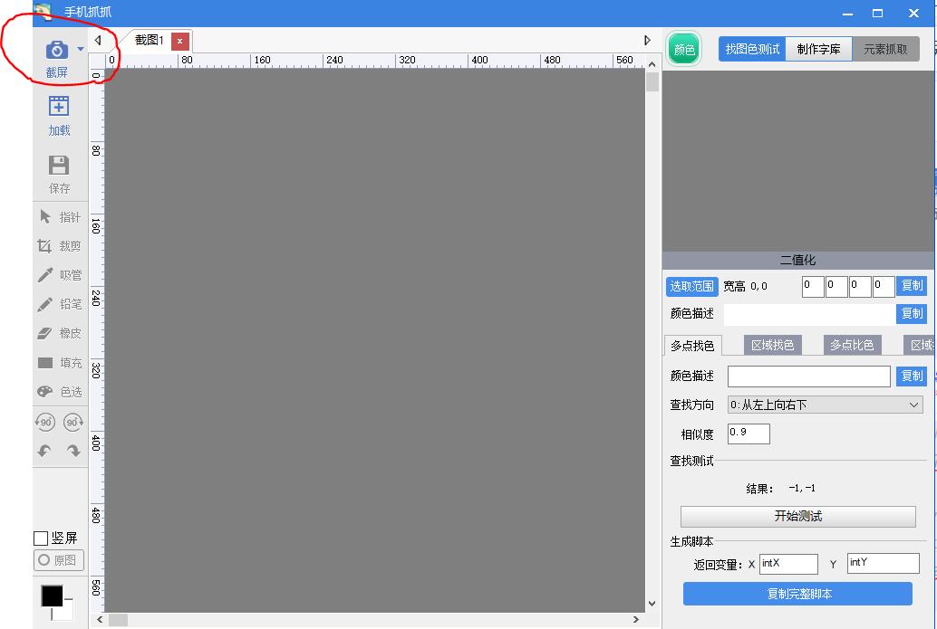Click the undo arrow icon

tap(44, 452)
